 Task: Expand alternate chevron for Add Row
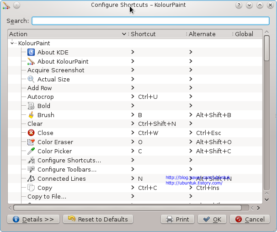191,88
